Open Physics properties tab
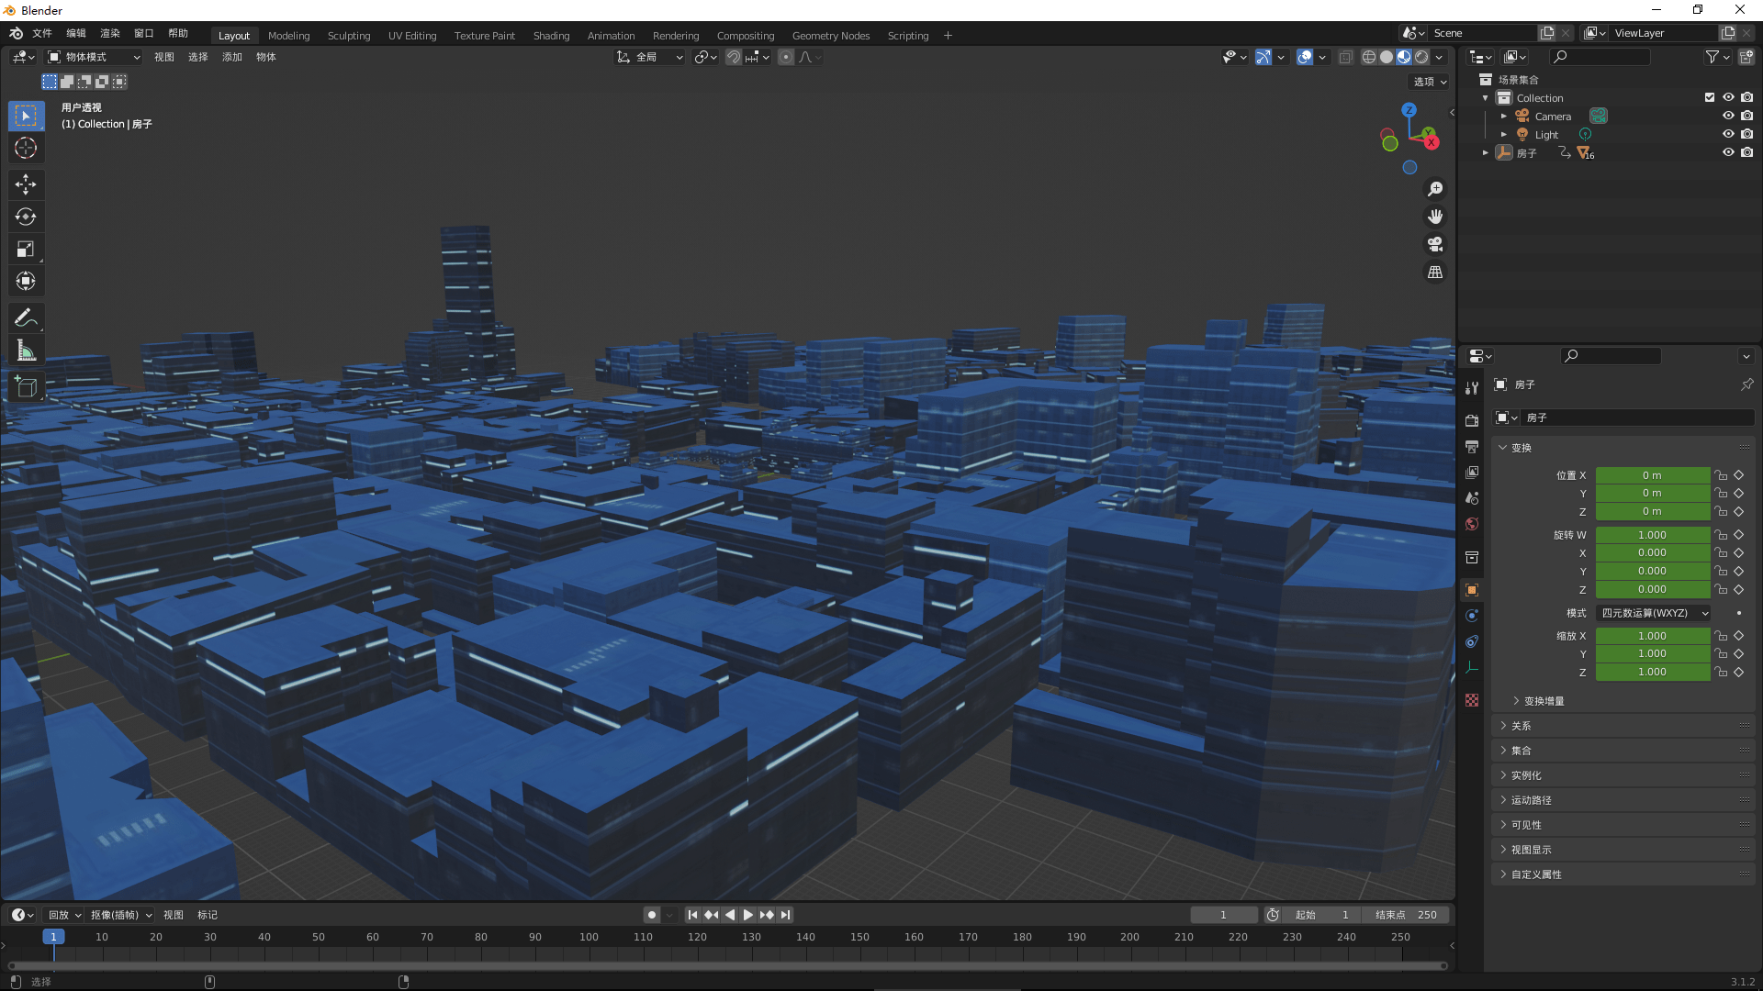Image resolution: width=1763 pixels, height=991 pixels. pyautogui.click(x=1472, y=616)
